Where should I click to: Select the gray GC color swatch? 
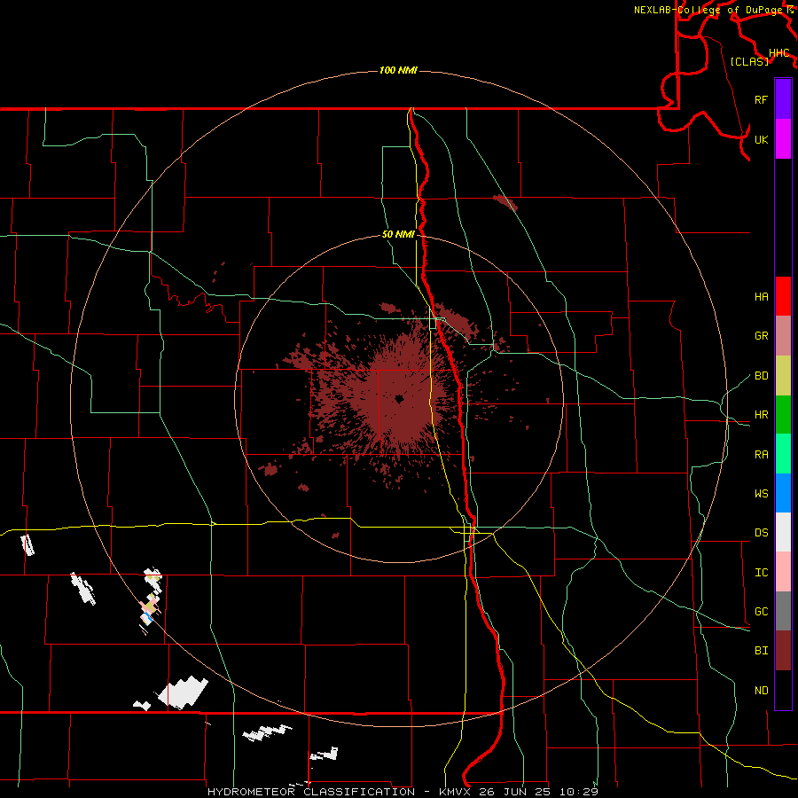click(x=783, y=611)
